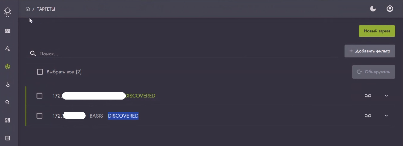Tick the checkbox of the first target row

(x=40, y=96)
